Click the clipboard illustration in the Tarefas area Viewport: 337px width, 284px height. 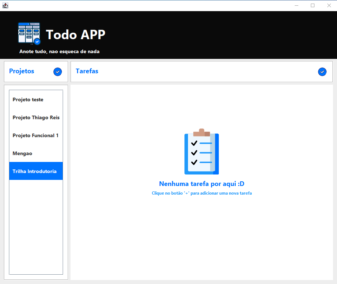point(201,154)
